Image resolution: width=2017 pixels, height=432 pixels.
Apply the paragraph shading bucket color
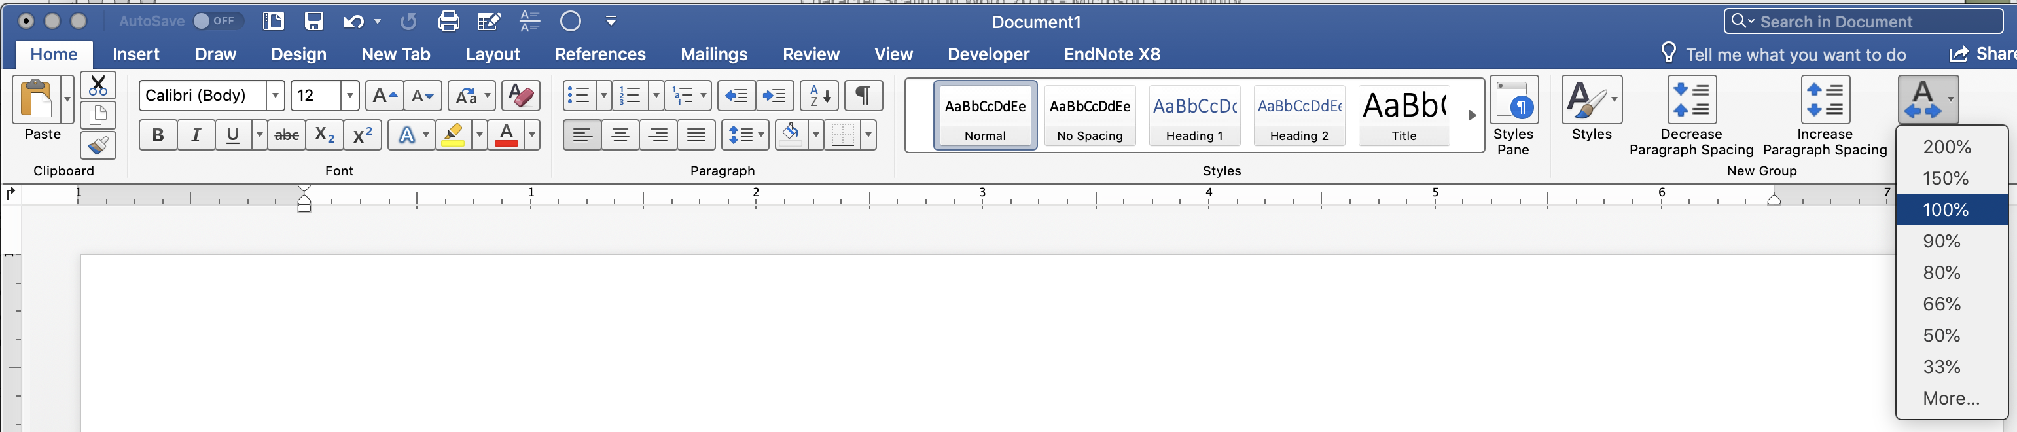click(x=792, y=135)
